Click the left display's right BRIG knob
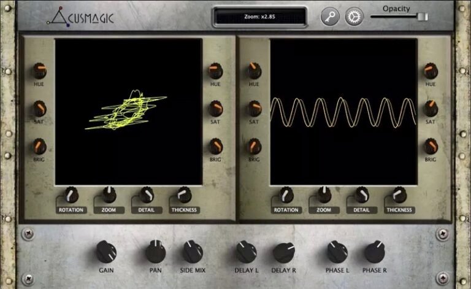This screenshot has height=289, width=471. coord(216,146)
